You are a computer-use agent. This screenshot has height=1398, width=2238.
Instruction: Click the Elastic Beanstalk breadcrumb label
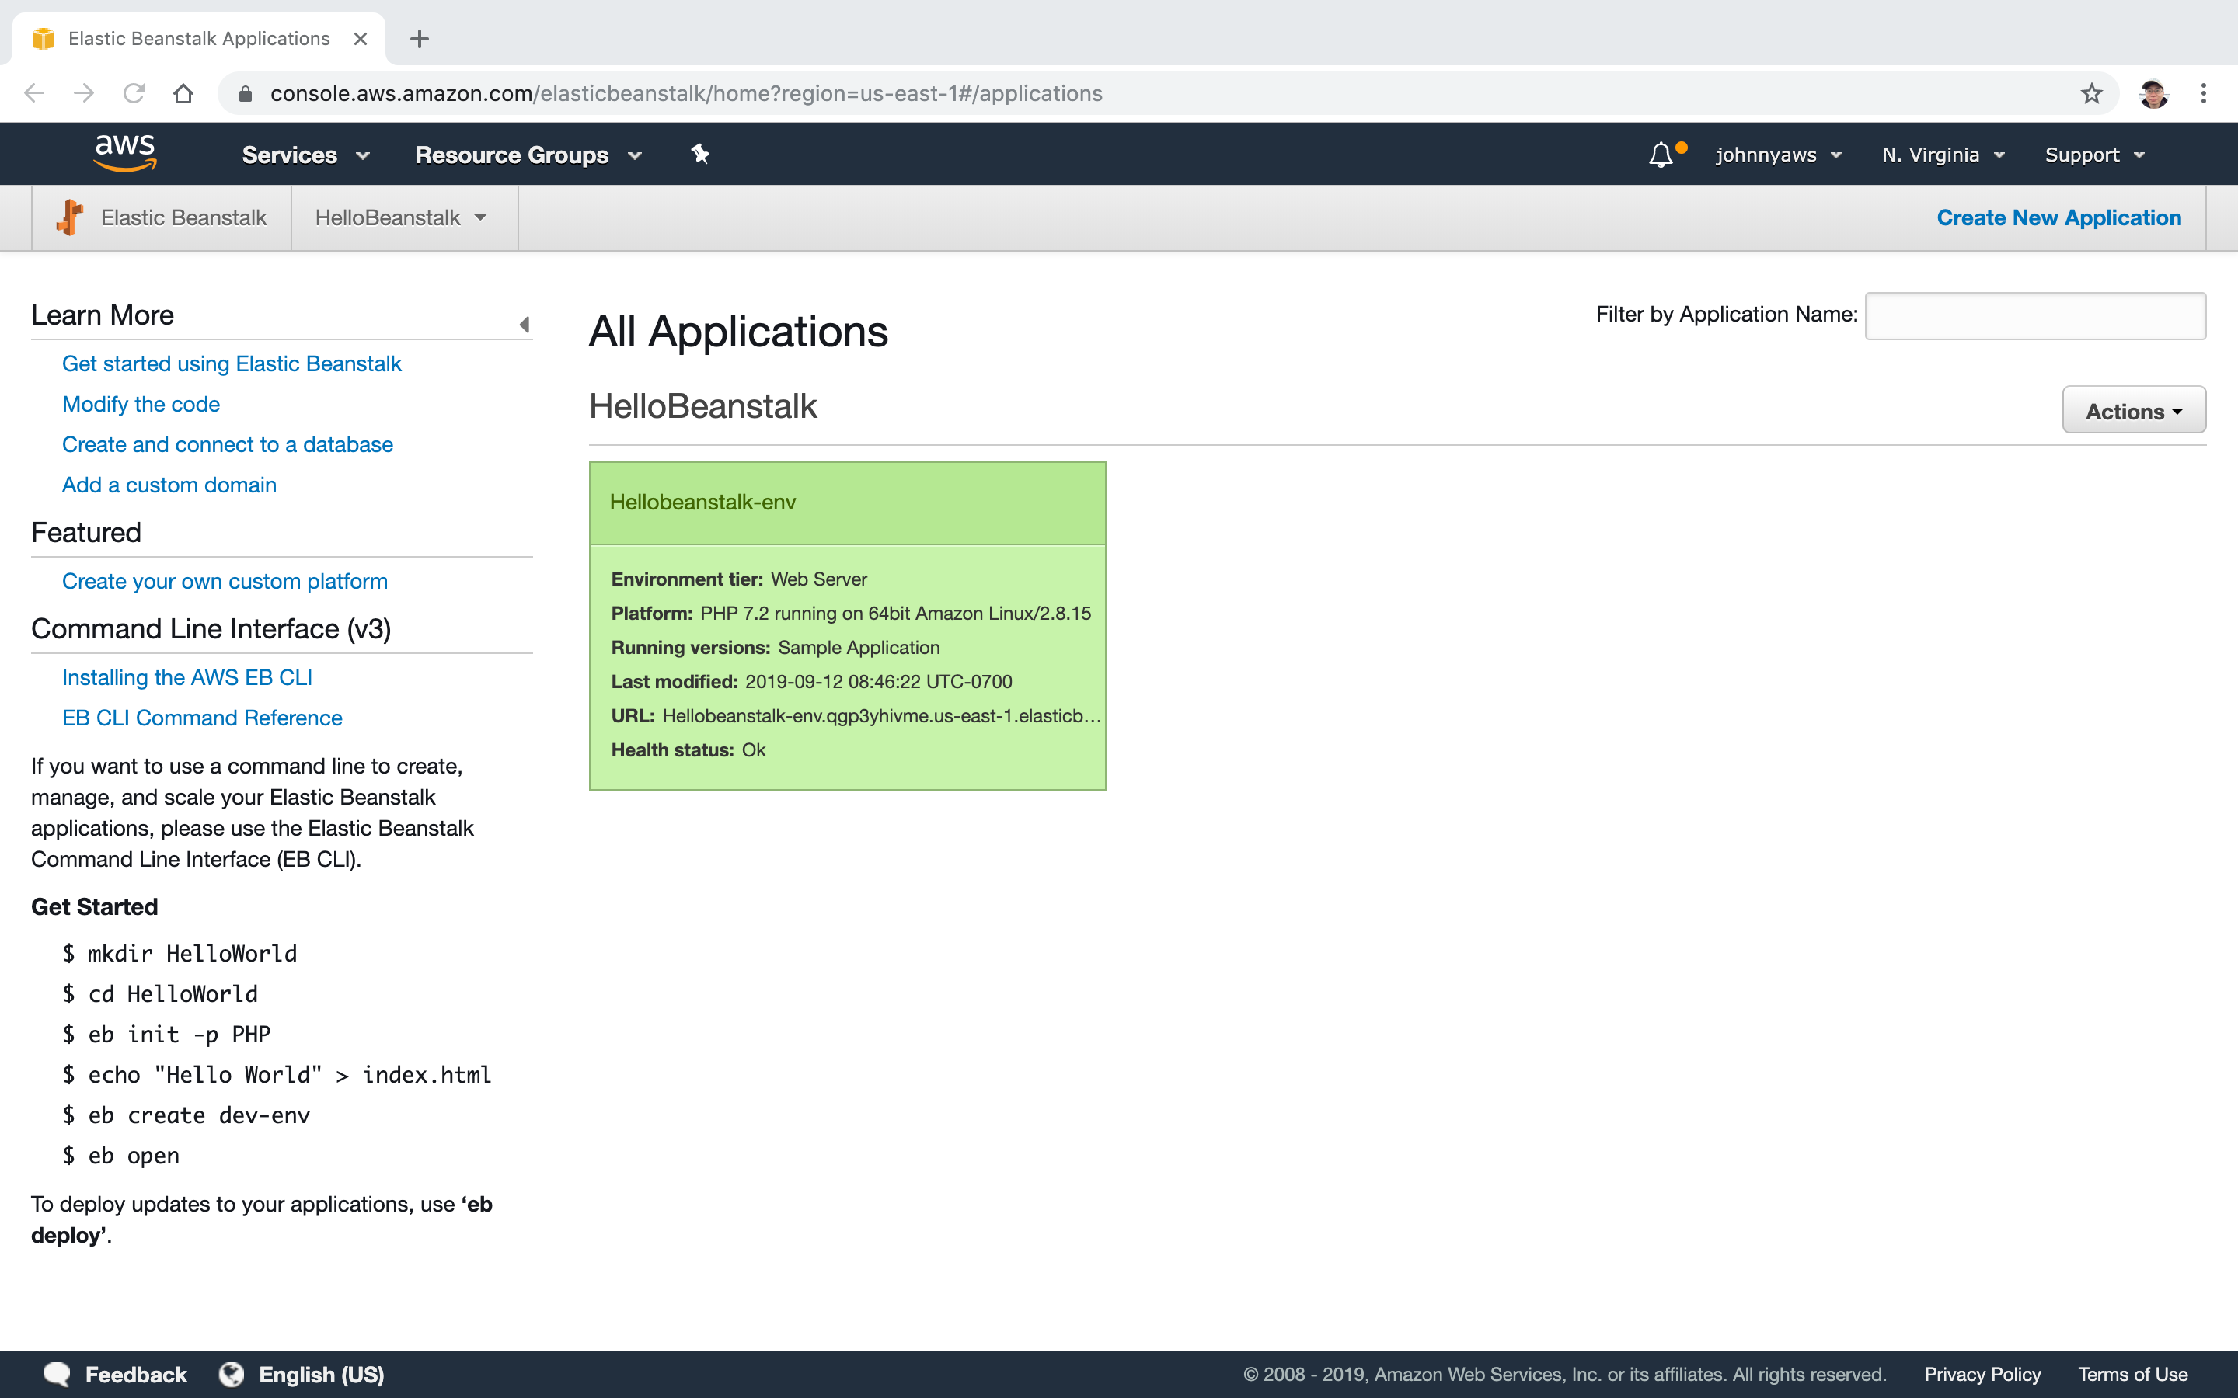183,217
